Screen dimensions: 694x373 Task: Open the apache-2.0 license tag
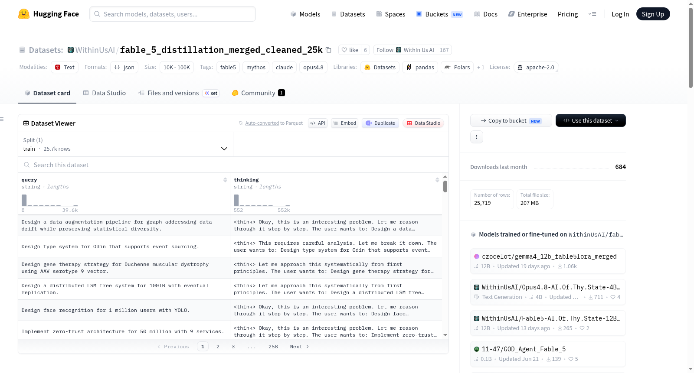pyautogui.click(x=536, y=67)
